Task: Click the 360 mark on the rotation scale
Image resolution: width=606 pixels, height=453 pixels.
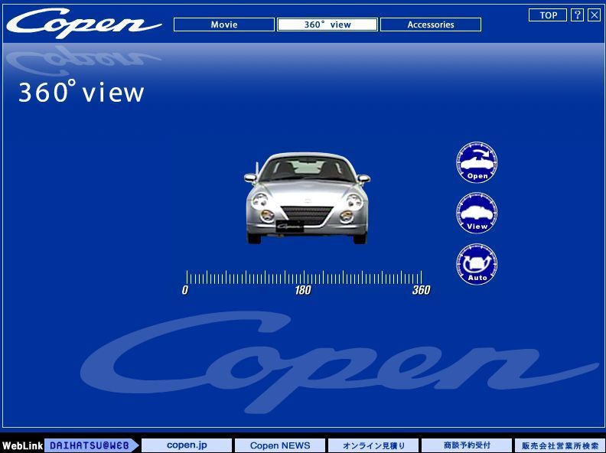Action: tap(422, 290)
